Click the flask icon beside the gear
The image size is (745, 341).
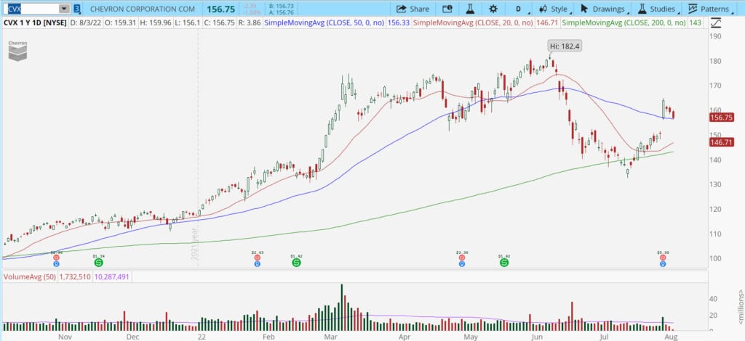pos(471,9)
